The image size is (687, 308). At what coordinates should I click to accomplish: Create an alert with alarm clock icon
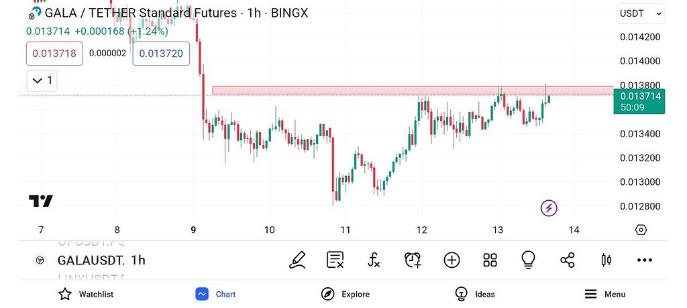413,260
